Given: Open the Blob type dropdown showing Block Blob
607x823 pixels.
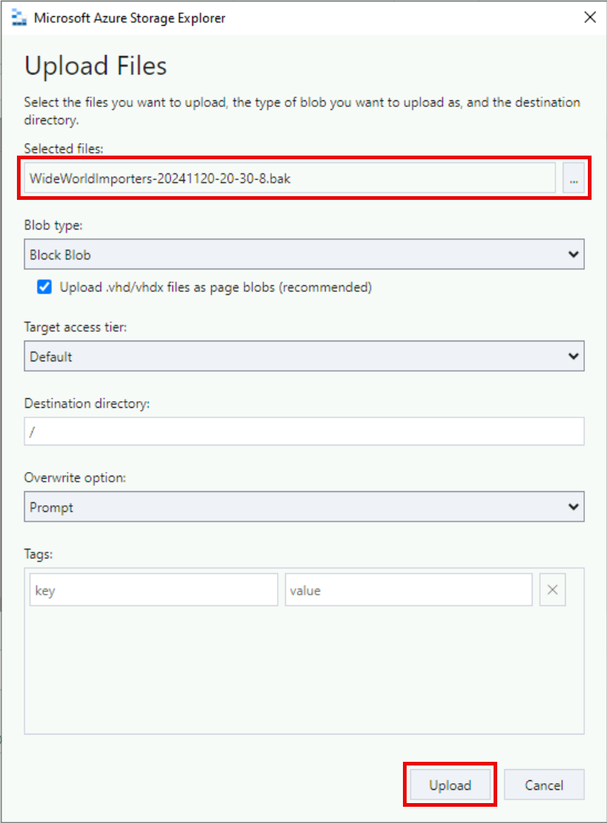Looking at the screenshot, I should click(295, 254).
